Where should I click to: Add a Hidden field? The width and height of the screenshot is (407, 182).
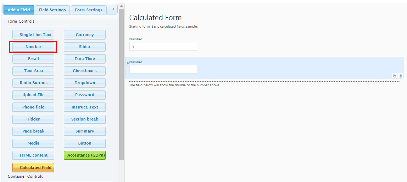click(x=33, y=119)
